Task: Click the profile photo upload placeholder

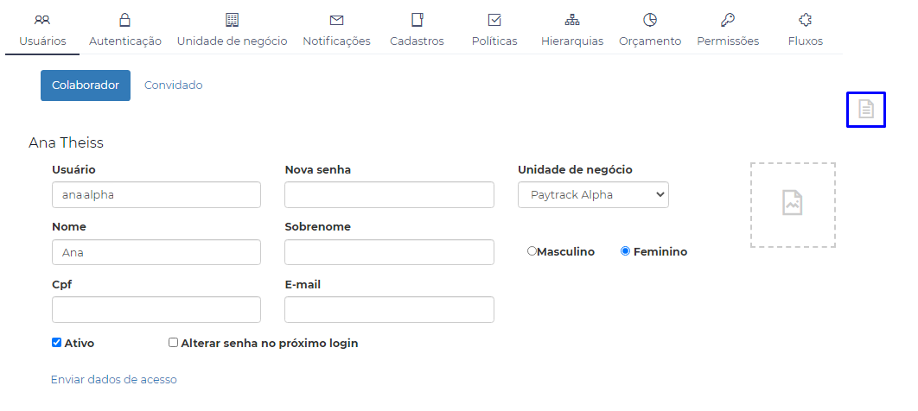Action: point(793,205)
